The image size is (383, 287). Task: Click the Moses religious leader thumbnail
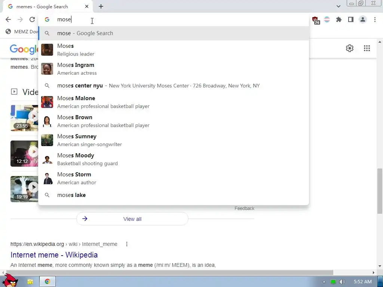pyautogui.click(x=47, y=50)
